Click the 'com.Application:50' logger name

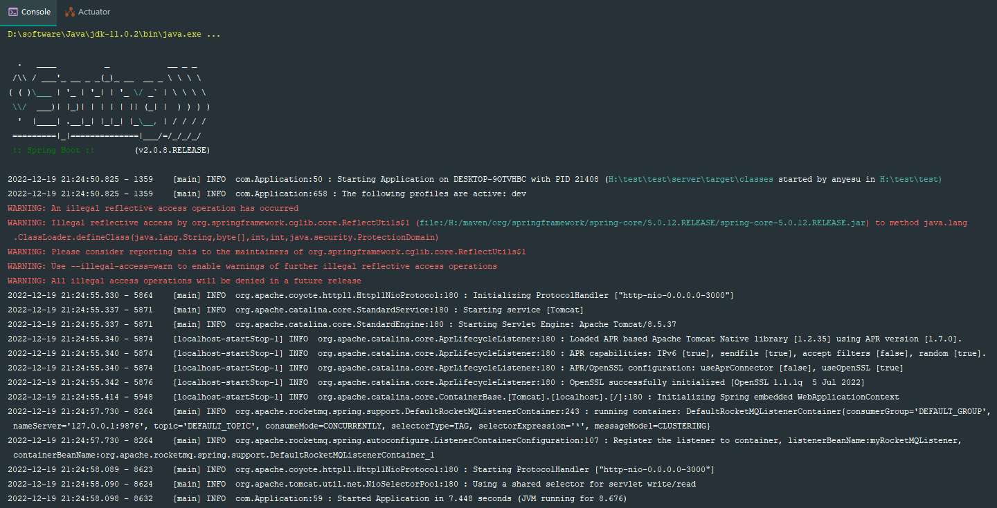click(x=279, y=179)
